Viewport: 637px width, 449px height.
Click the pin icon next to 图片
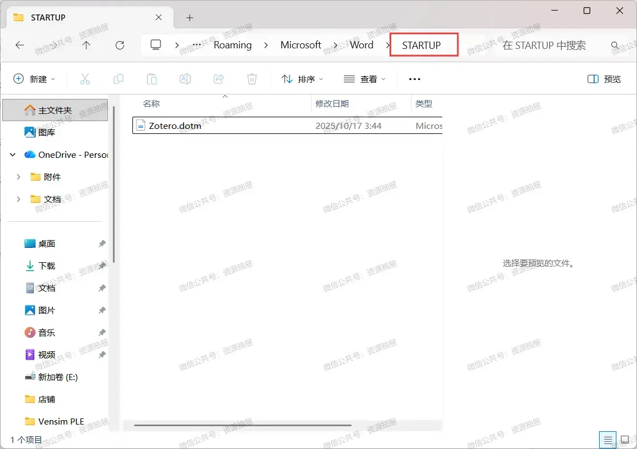(102, 310)
